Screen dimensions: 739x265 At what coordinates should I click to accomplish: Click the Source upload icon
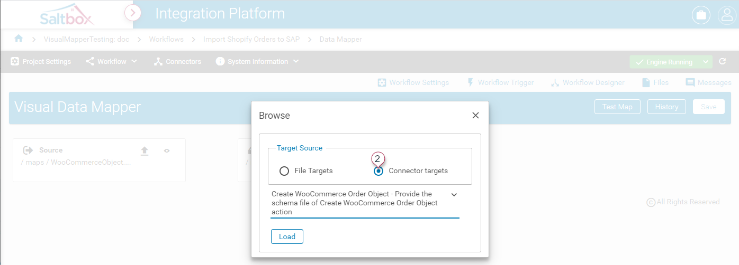pyautogui.click(x=145, y=151)
